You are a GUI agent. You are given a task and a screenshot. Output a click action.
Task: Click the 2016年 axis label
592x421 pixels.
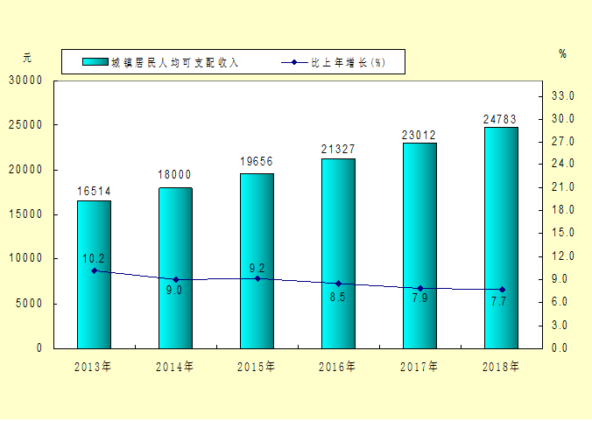[x=337, y=367]
